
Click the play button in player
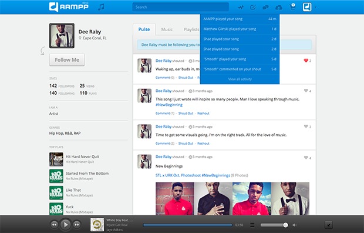pyautogui.click(x=66, y=225)
